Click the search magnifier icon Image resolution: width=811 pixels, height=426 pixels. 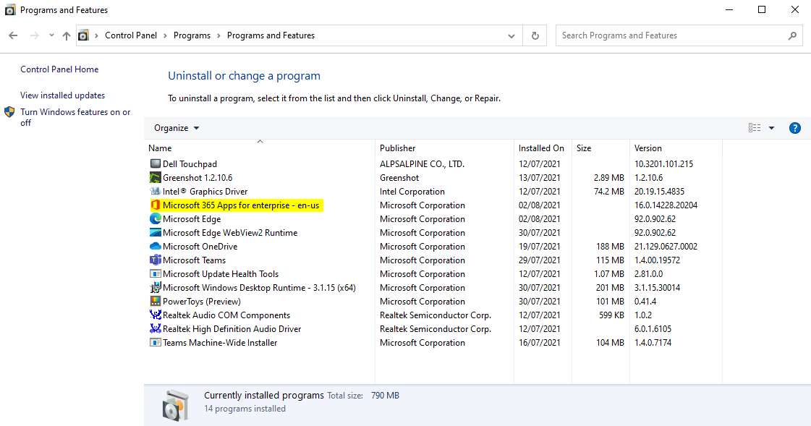point(792,35)
